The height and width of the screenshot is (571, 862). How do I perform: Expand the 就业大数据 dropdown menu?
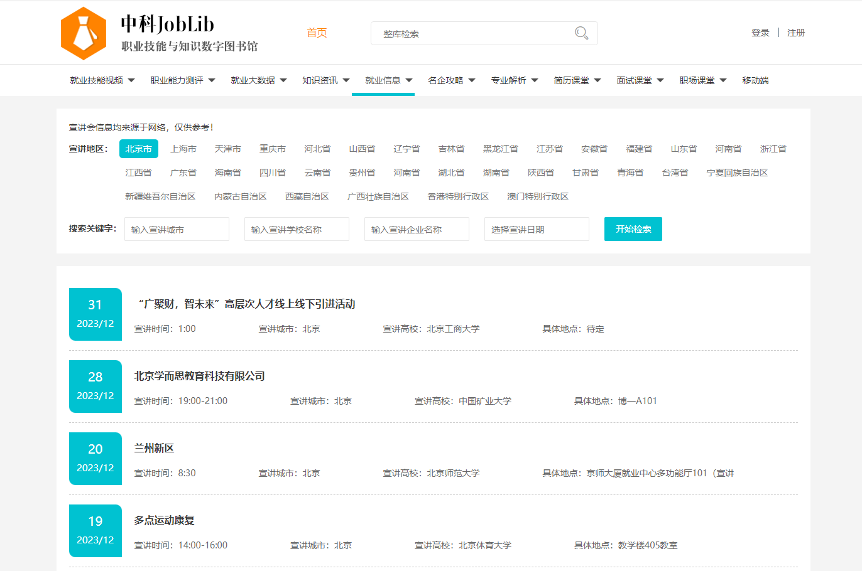258,80
